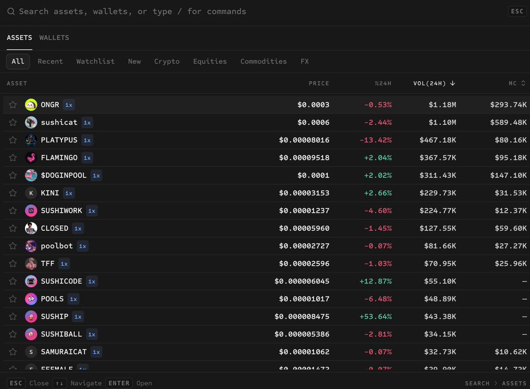Viewport: 530px width, 389px height.
Task: Click the KINI token letter avatar
Action: point(31,193)
